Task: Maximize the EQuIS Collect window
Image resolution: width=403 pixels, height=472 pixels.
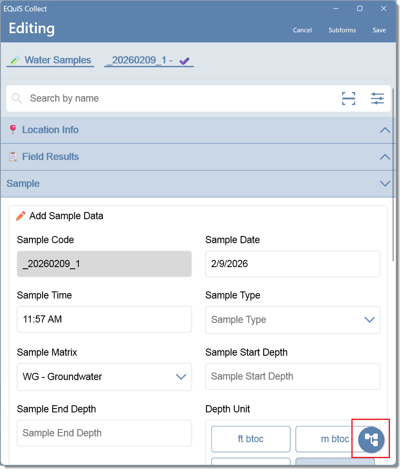Action: pyautogui.click(x=360, y=8)
